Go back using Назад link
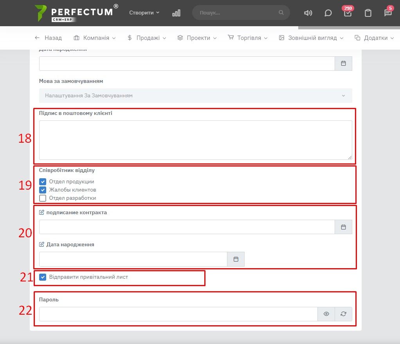 pos(48,38)
